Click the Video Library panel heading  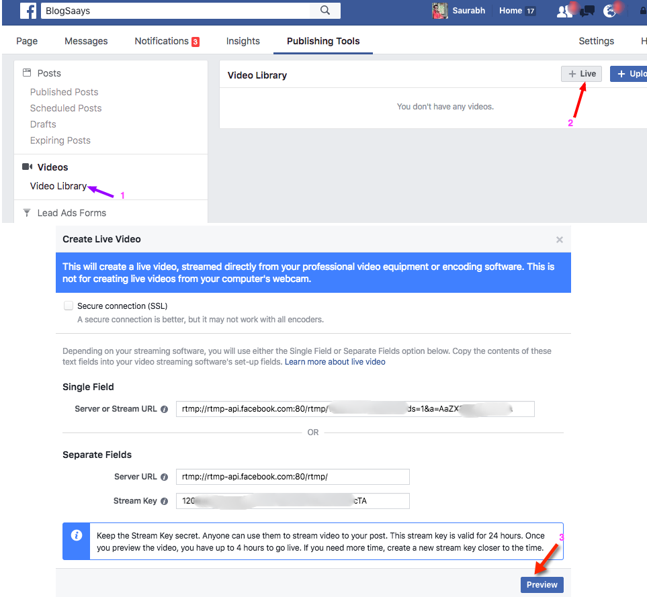point(257,75)
